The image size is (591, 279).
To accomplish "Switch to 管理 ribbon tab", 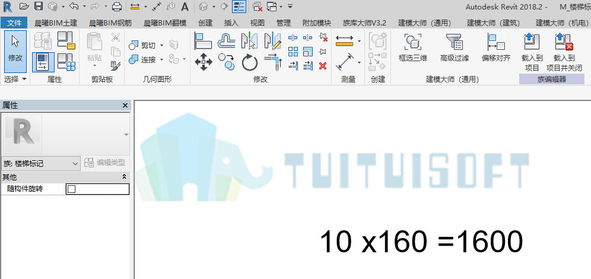I will 284,23.
